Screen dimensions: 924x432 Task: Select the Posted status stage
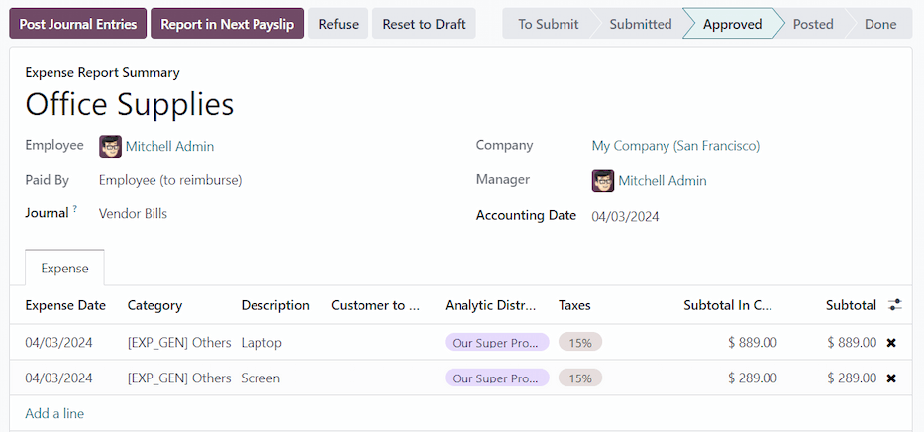click(812, 24)
